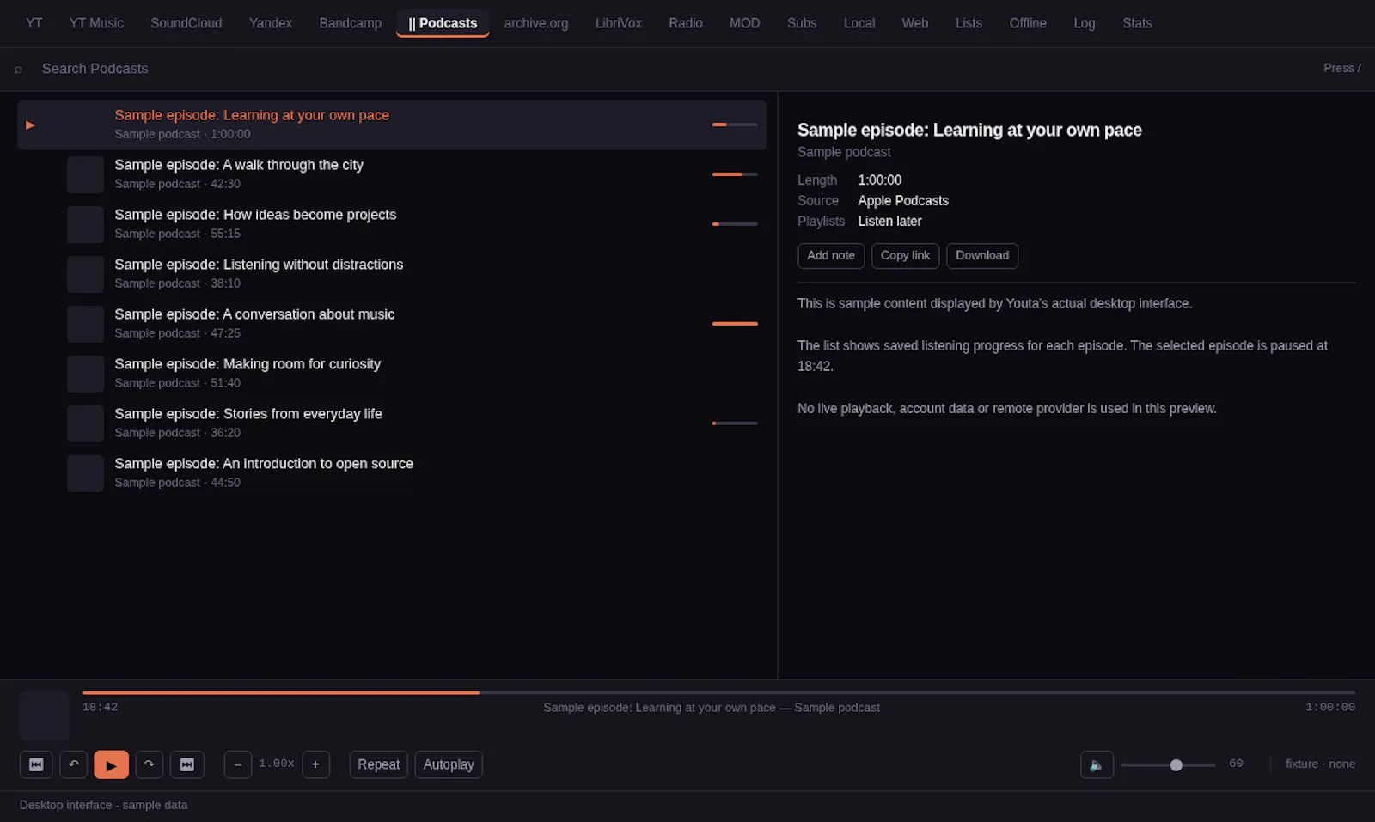This screenshot has height=822, width=1375.
Task: Open the LibriVox tab
Action: [619, 23]
